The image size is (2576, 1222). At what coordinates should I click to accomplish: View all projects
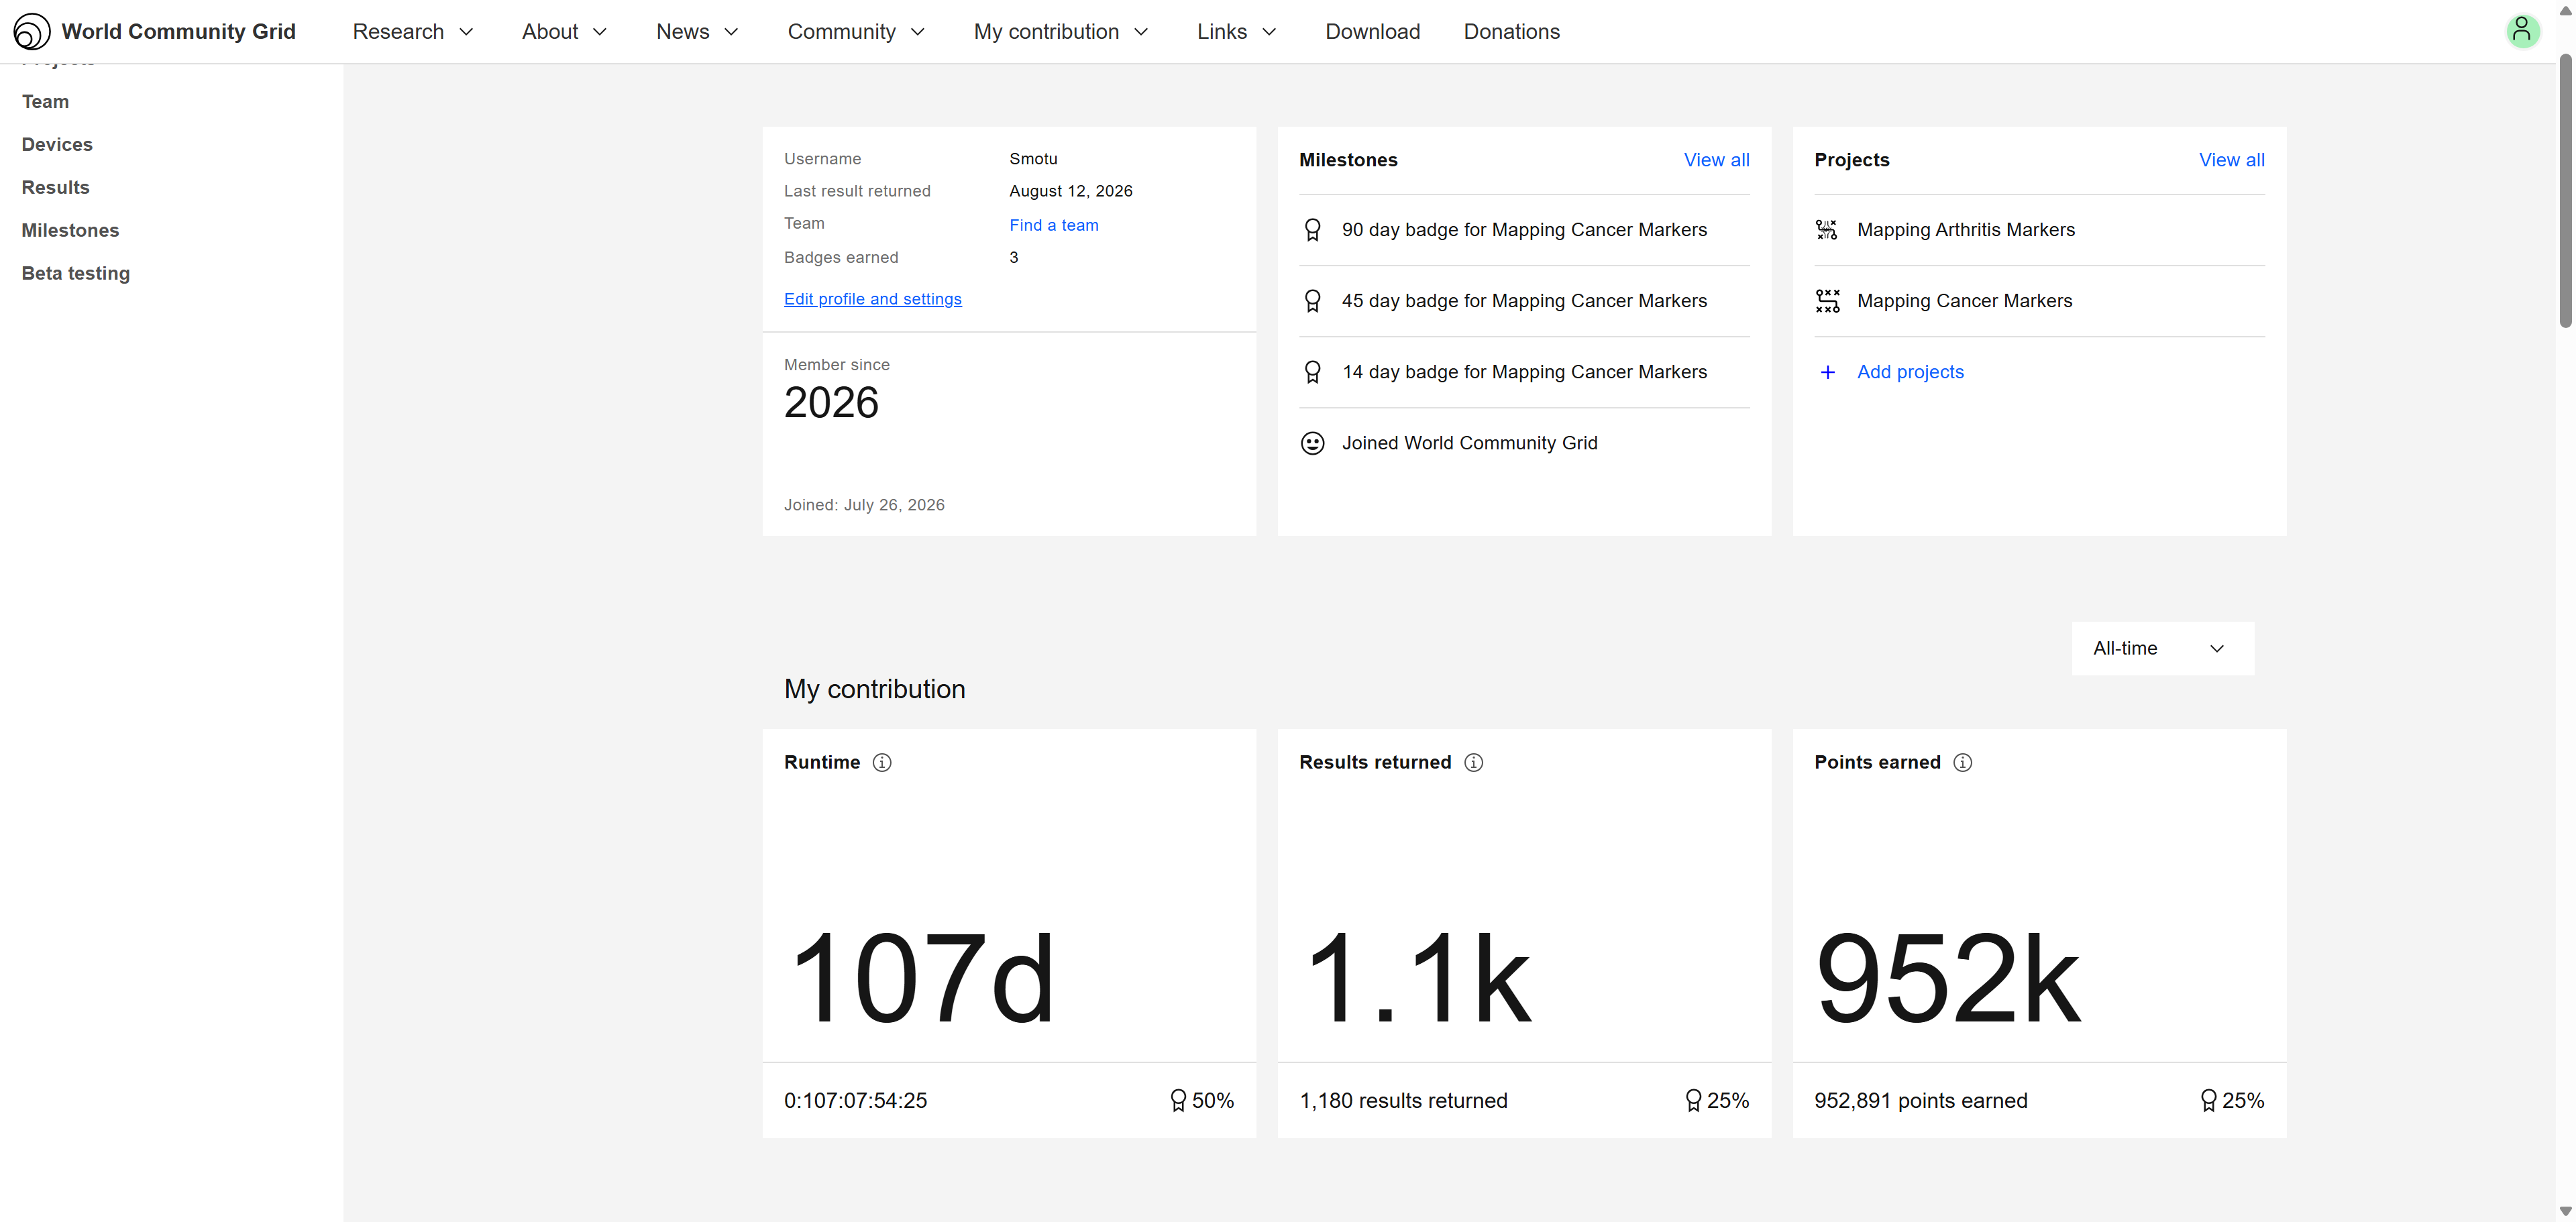pos(2231,160)
